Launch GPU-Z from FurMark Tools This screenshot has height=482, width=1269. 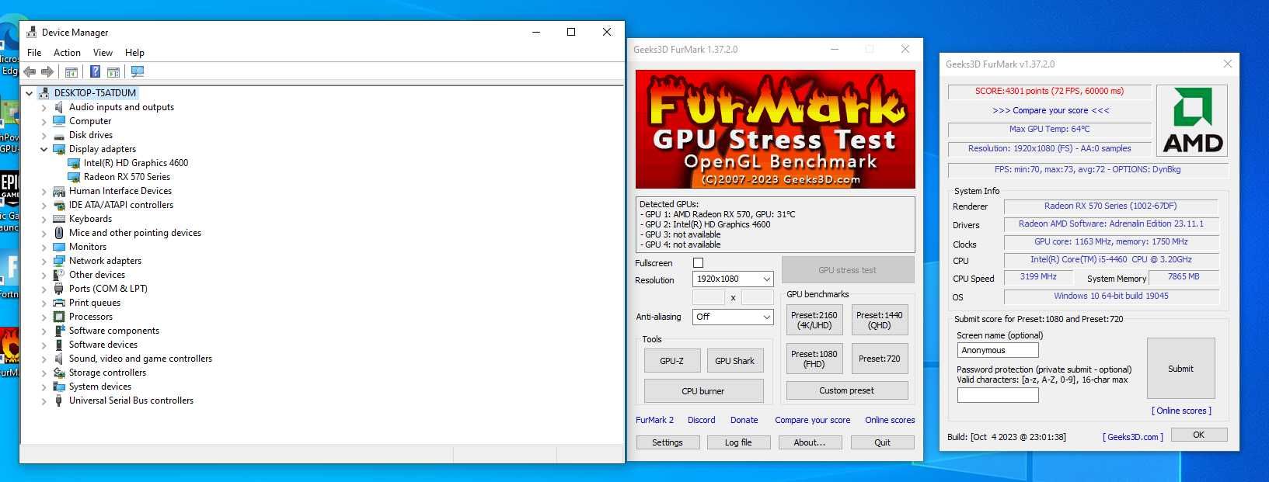point(672,361)
